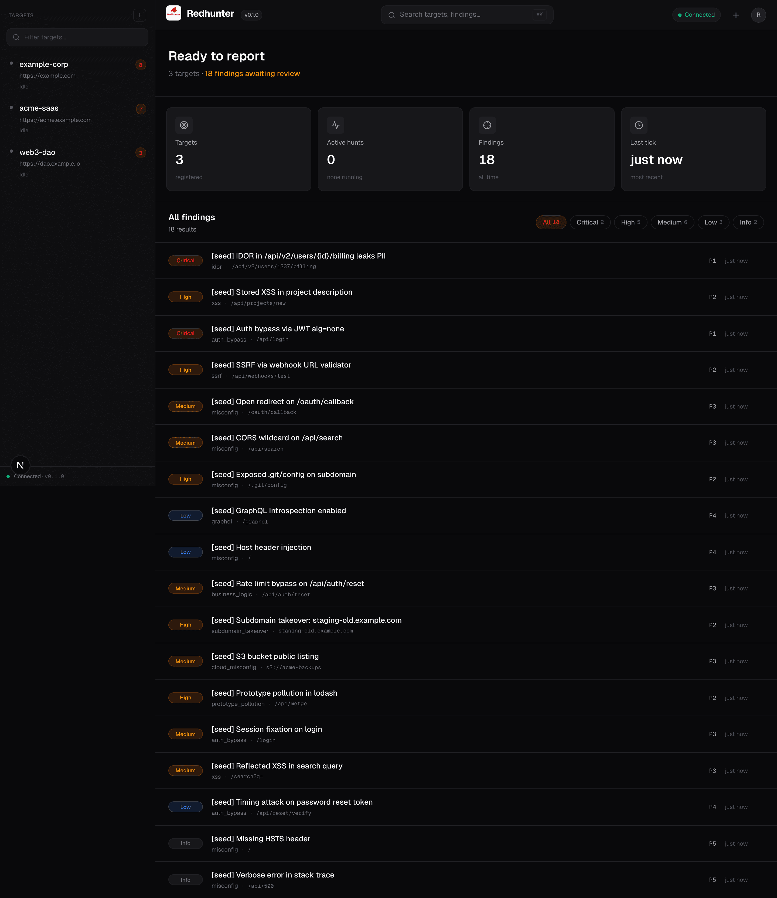The width and height of the screenshot is (777, 898).
Task: Open SSRF via webhook URL validator
Action: (466, 370)
